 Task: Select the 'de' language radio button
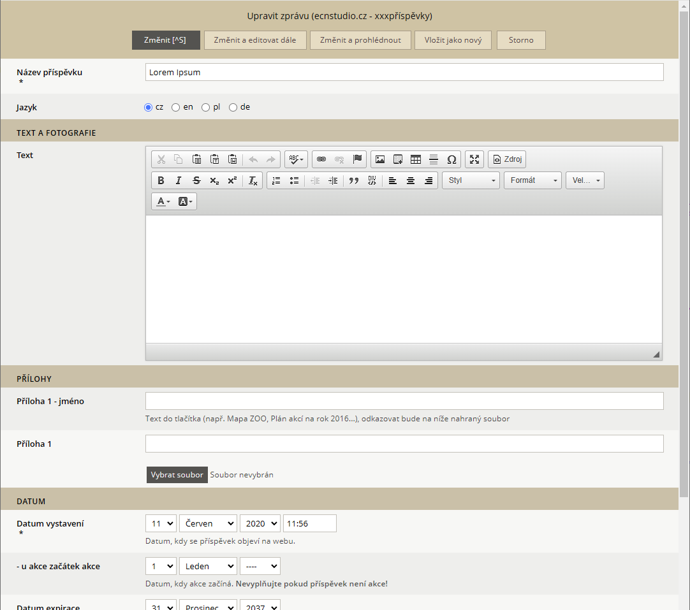(233, 107)
